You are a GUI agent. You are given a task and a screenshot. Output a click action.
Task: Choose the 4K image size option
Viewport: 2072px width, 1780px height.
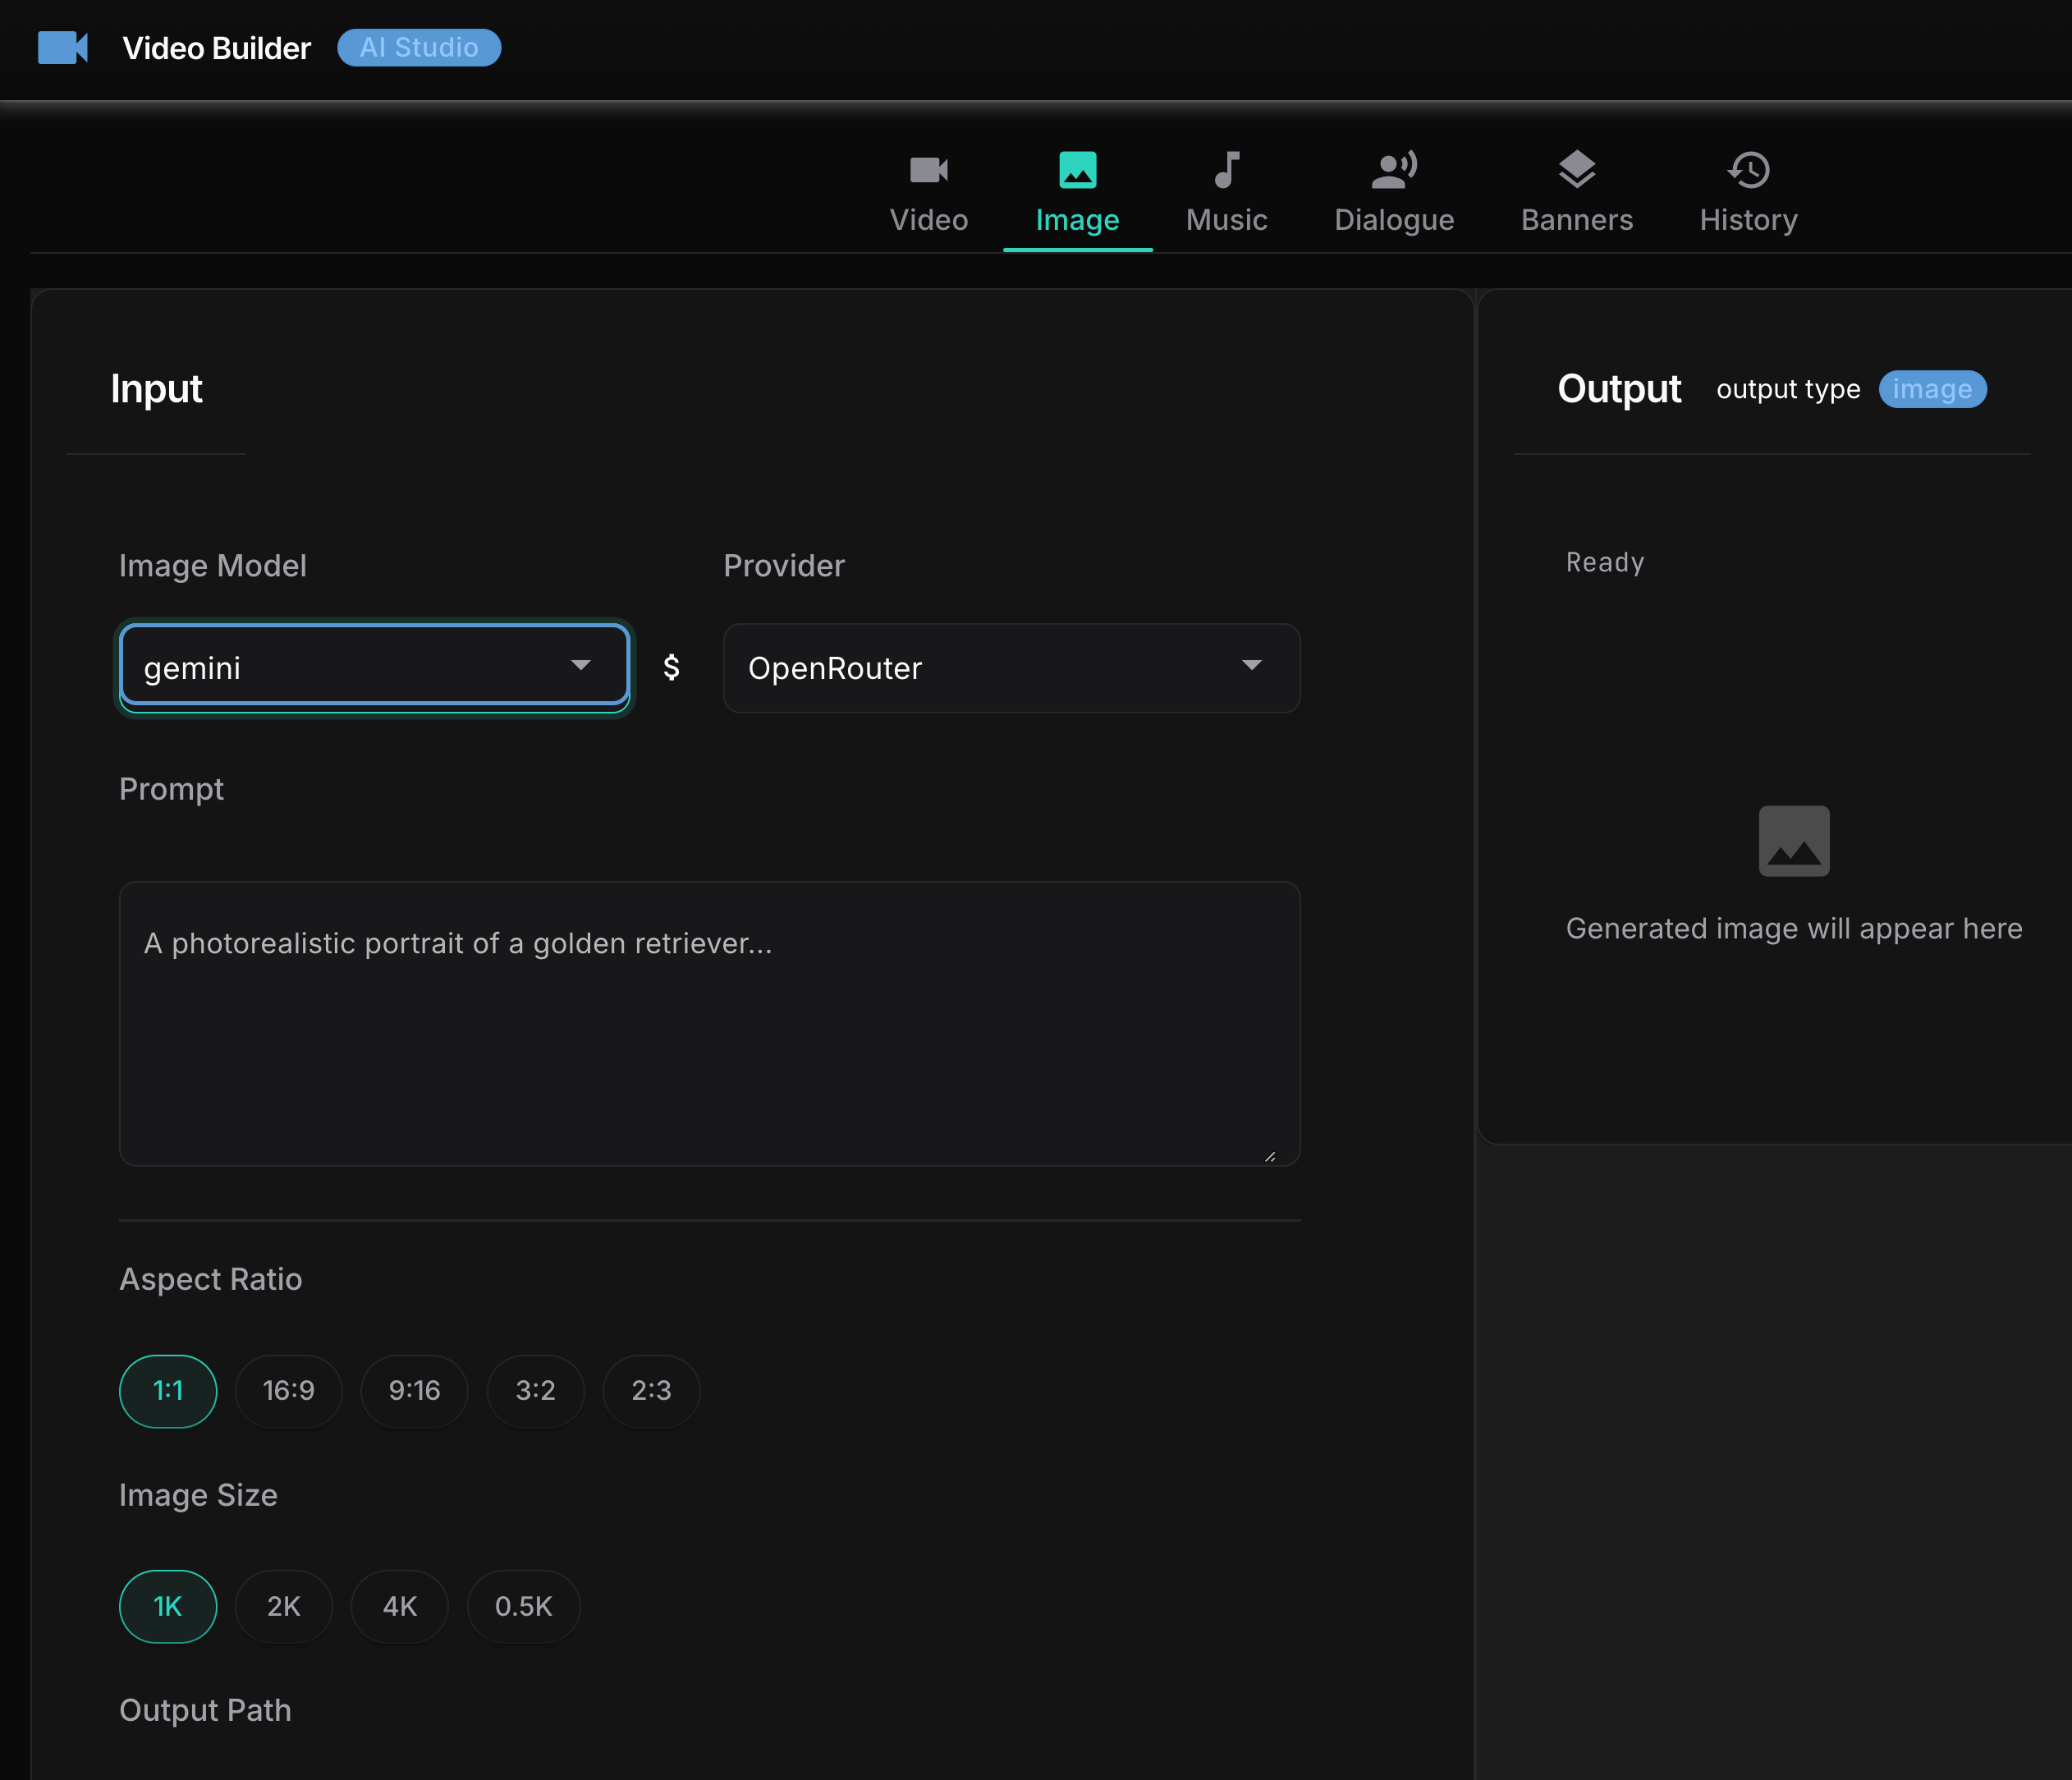pos(399,1606)
